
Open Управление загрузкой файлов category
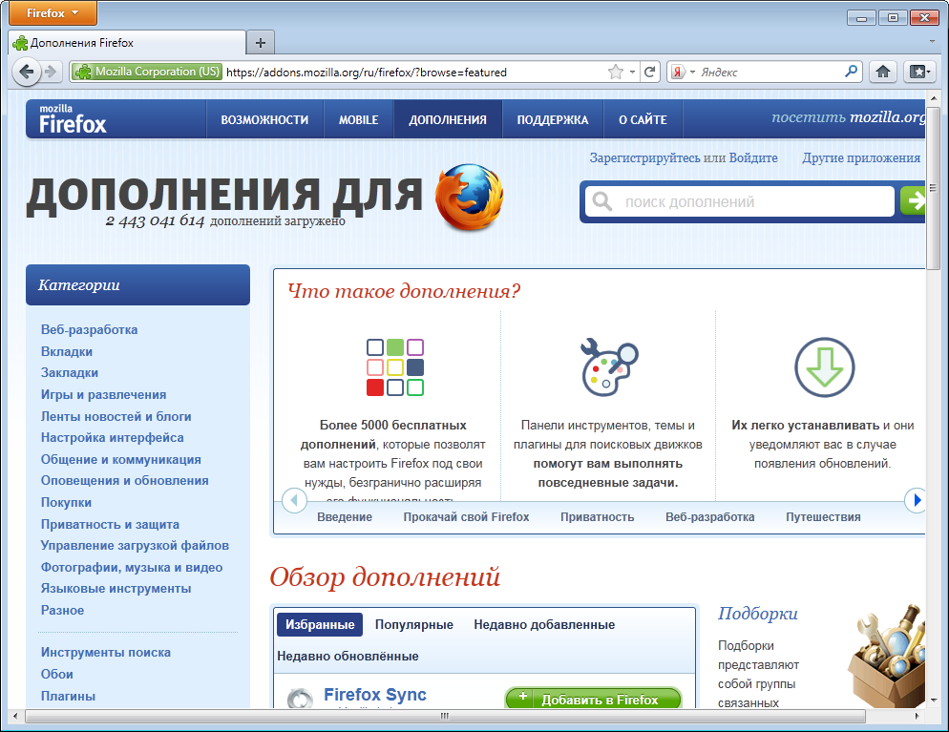coord(135,546)
